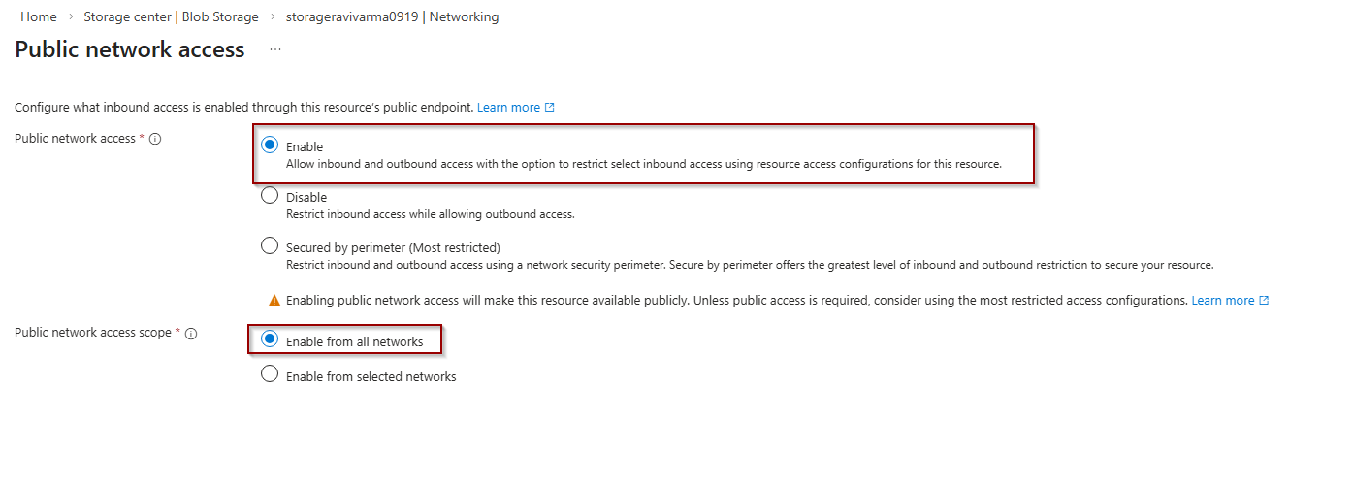Image resolution: width=1354 pixels, height=483 pixels.
Task: Click info icon next to Public network access
Action: pos(155,139)
